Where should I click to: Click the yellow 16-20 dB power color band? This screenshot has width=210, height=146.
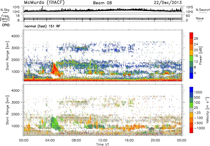point(191,53)
